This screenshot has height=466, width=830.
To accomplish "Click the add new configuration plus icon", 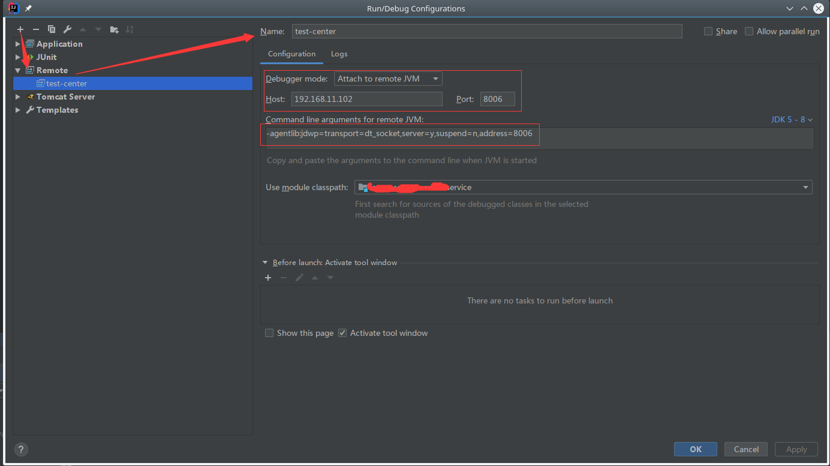I will pos(20,29).
